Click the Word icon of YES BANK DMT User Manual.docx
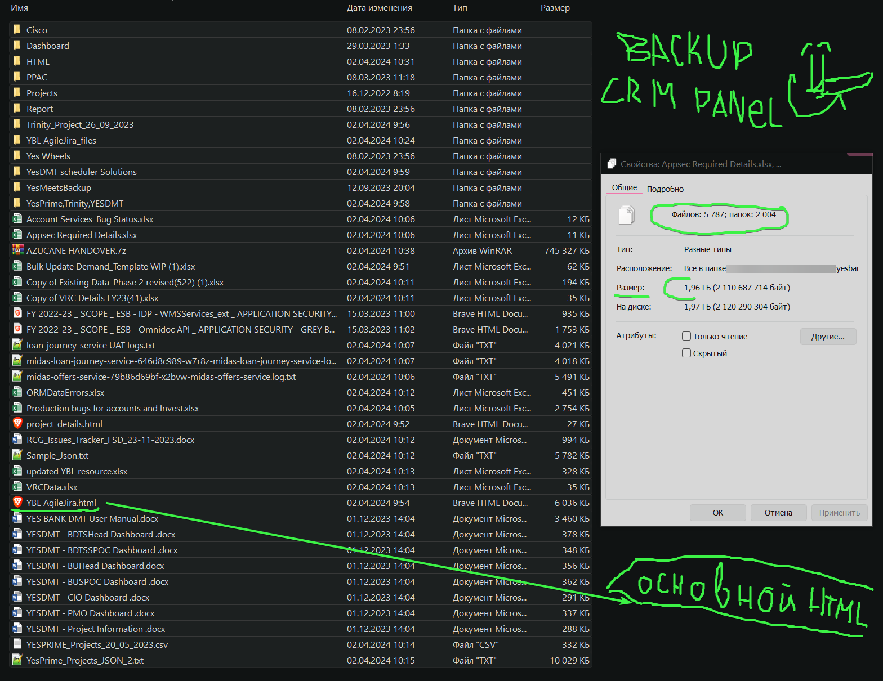 point(17,518)
